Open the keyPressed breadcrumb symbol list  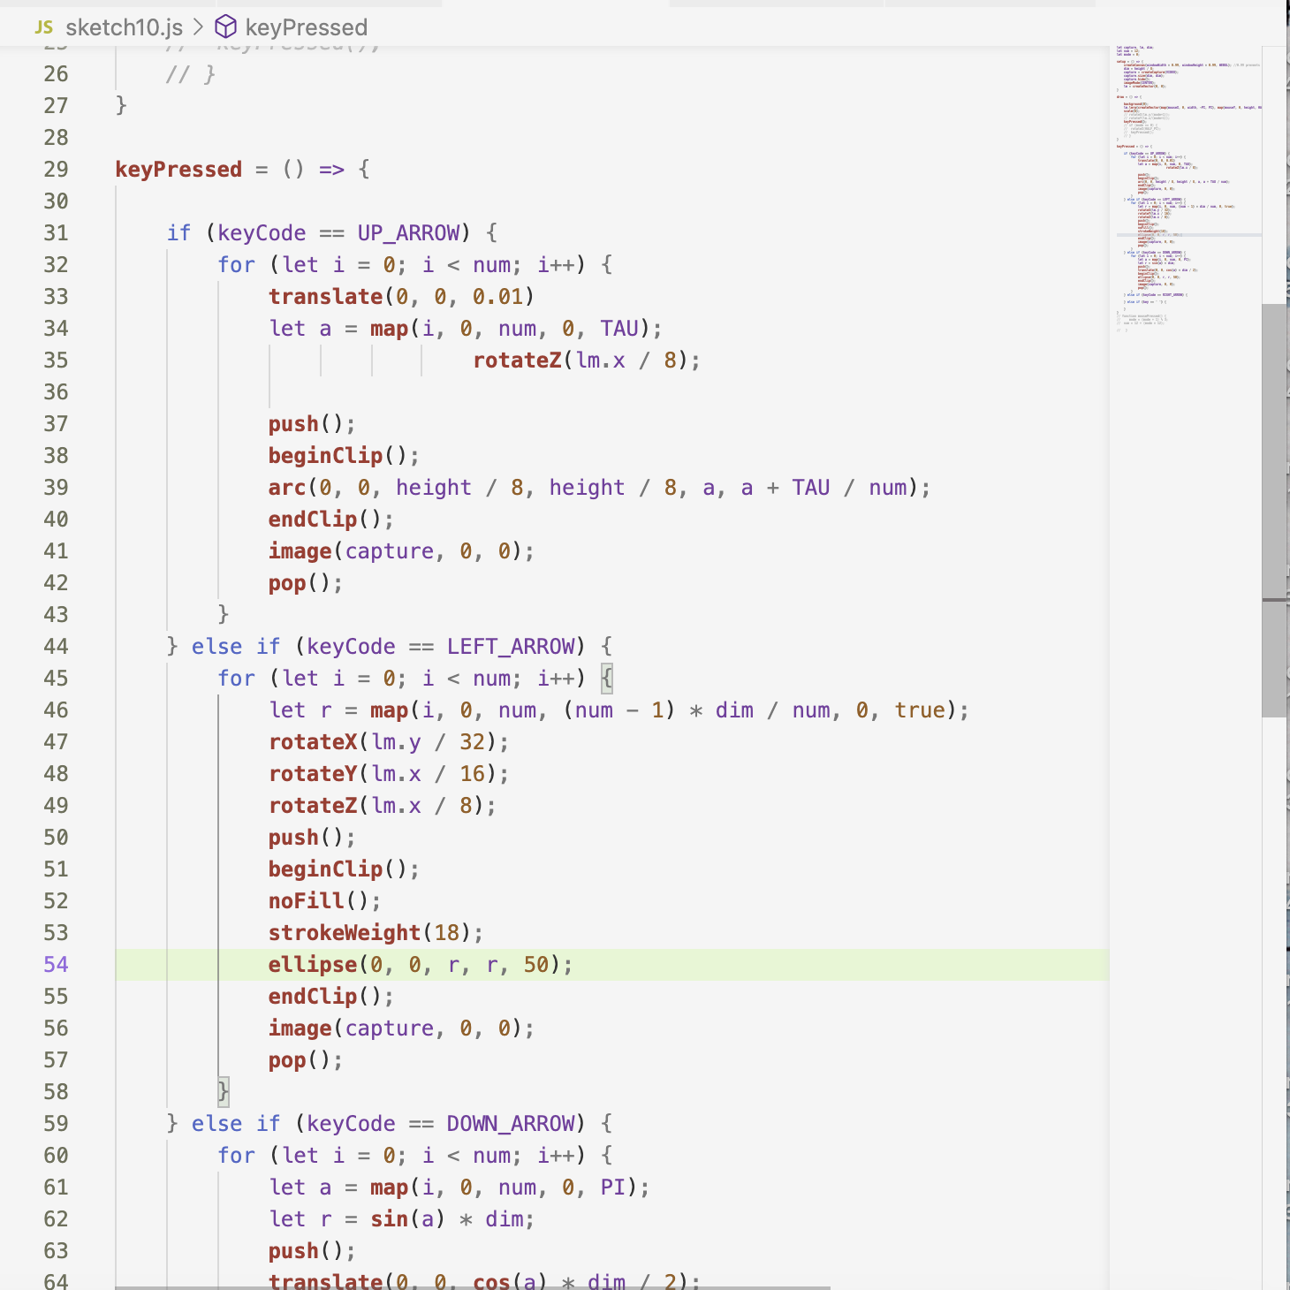point(307,27)
